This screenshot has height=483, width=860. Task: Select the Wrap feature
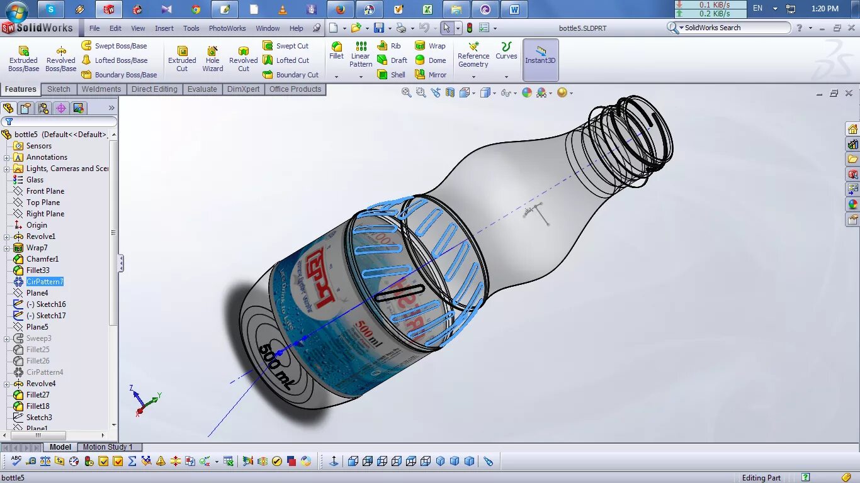tap(430, 46)
